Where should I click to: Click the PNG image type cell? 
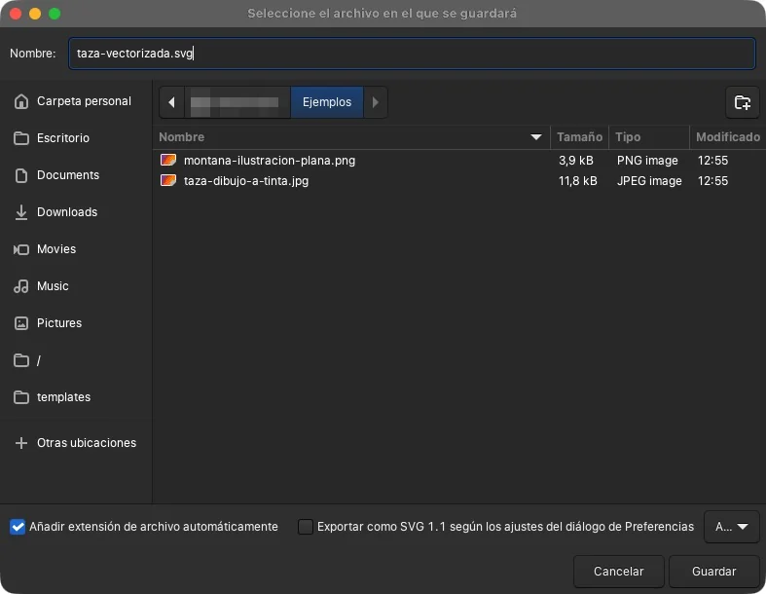tap(647, 161)
